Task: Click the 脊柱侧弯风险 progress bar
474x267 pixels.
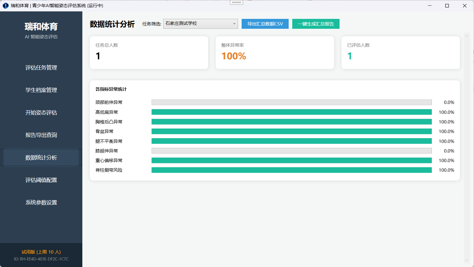Action: [292, 170]
